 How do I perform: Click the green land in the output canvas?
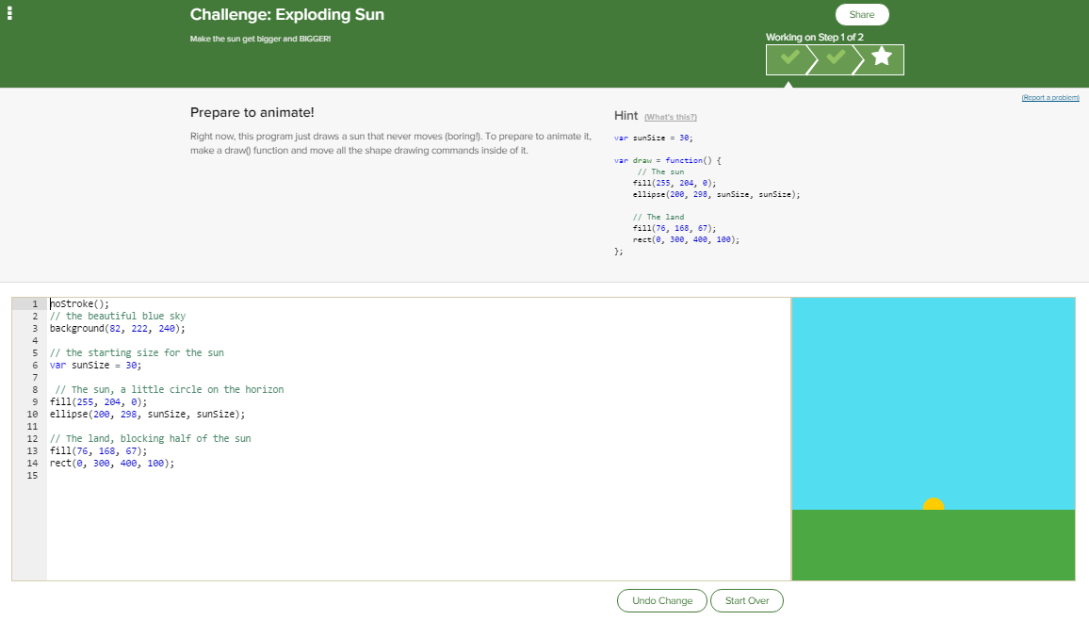tap(933, 545)
